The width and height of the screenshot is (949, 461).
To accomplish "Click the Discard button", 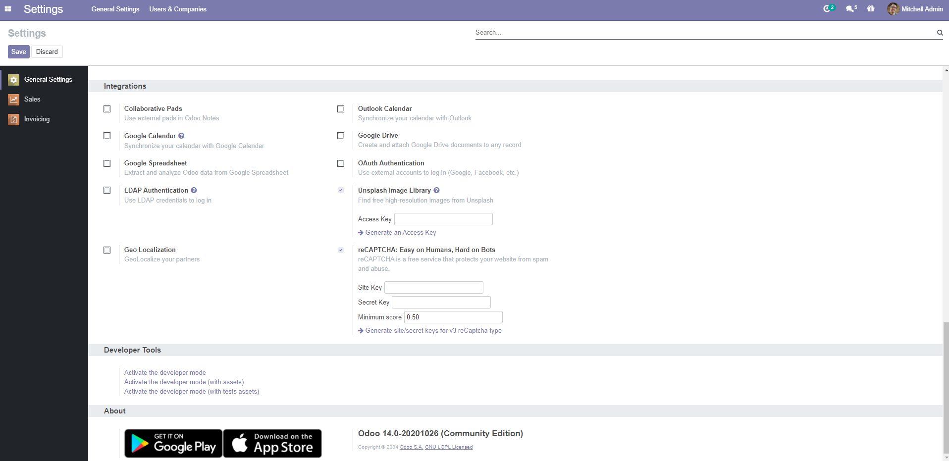I will pyautogui.click(x=47, y=51).
